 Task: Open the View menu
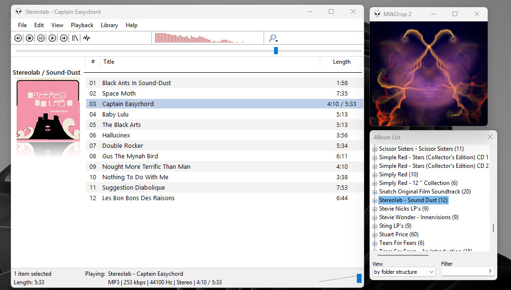coord(57,25)
